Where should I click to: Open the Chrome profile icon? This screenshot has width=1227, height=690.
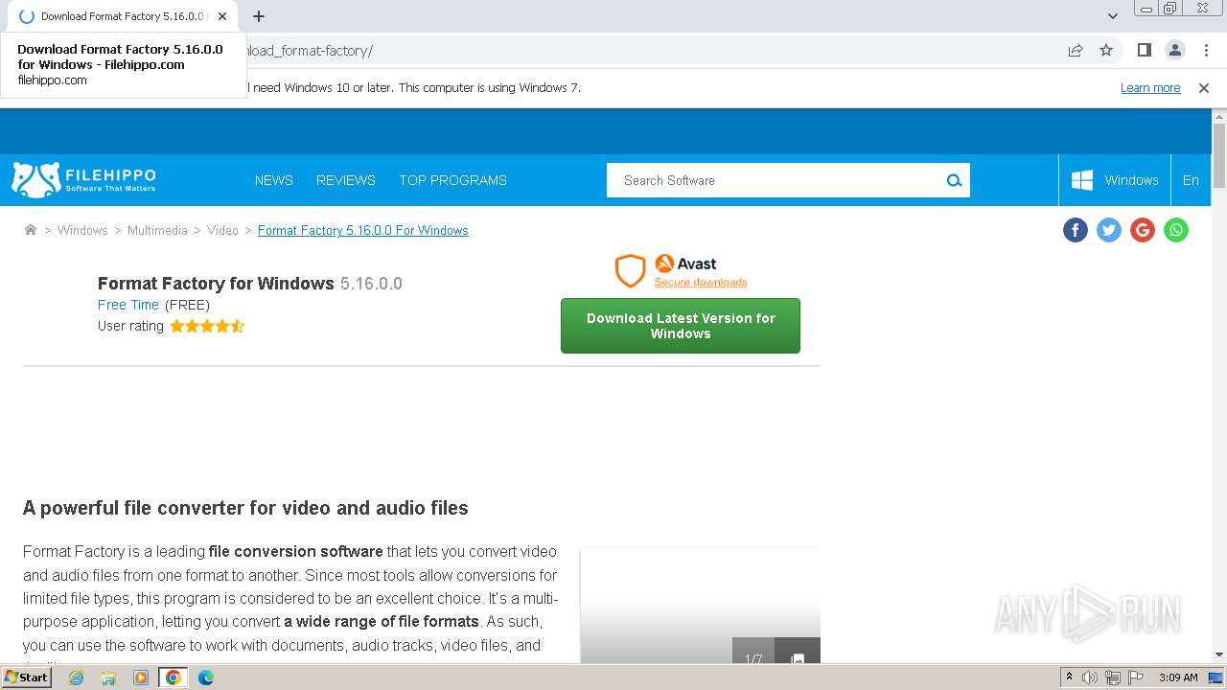tap(1175, 50)
